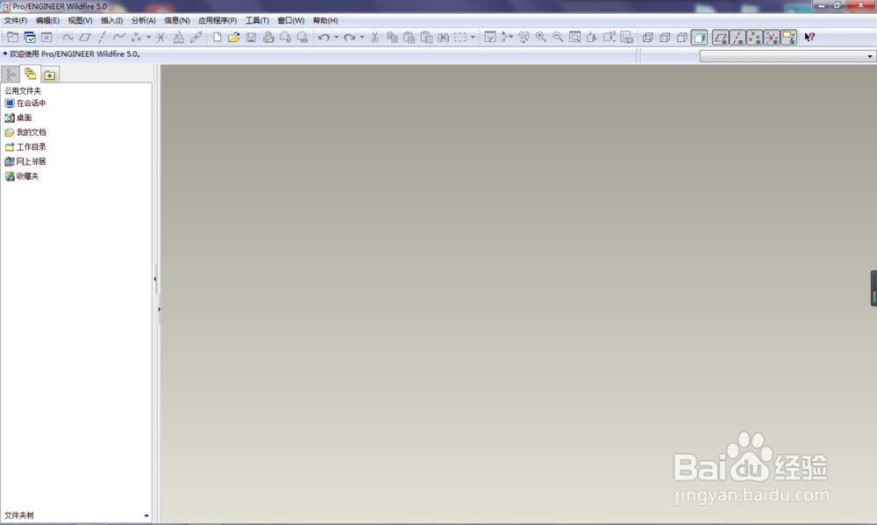Click the Orient Mode icon
This screenshot has height=525, width=877.
click(524, 38)
